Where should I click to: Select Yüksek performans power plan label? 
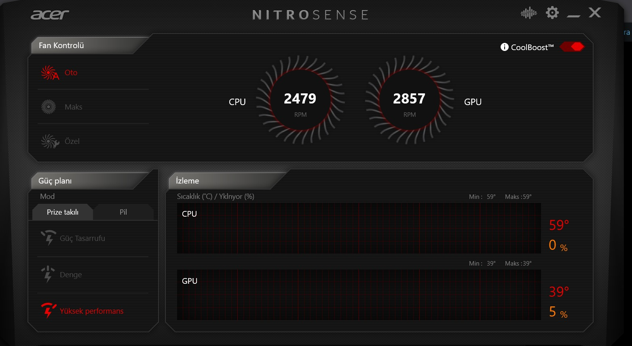coord(92,311)
